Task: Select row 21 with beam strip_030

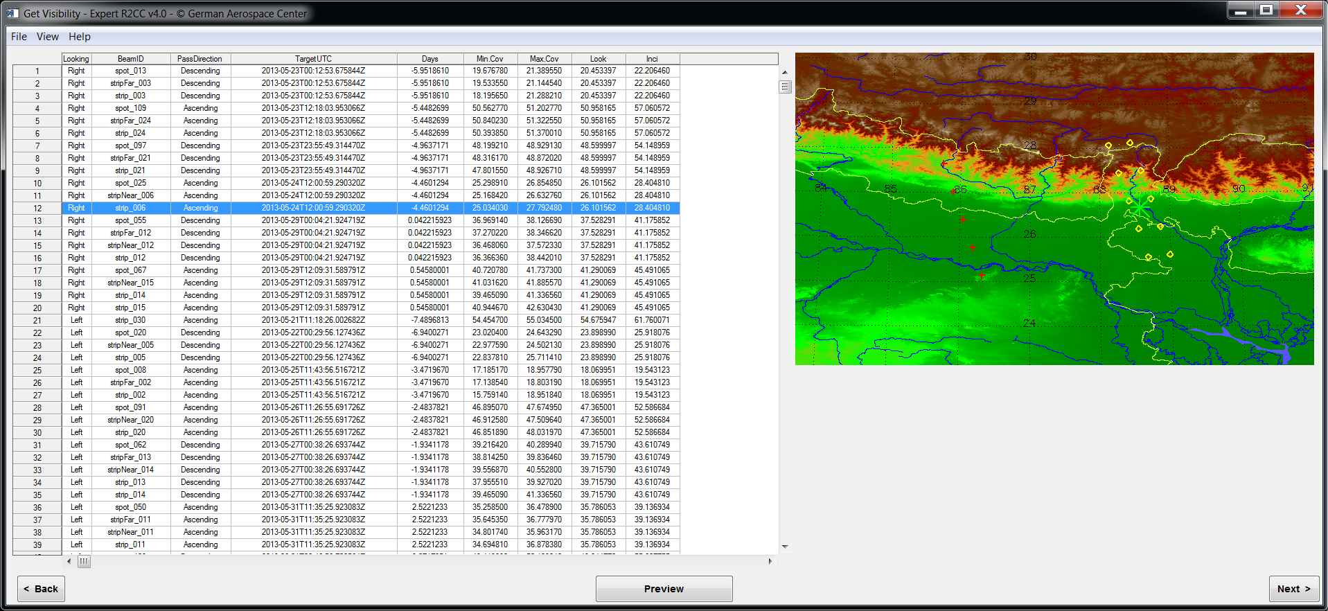Action: pos(130,320)
